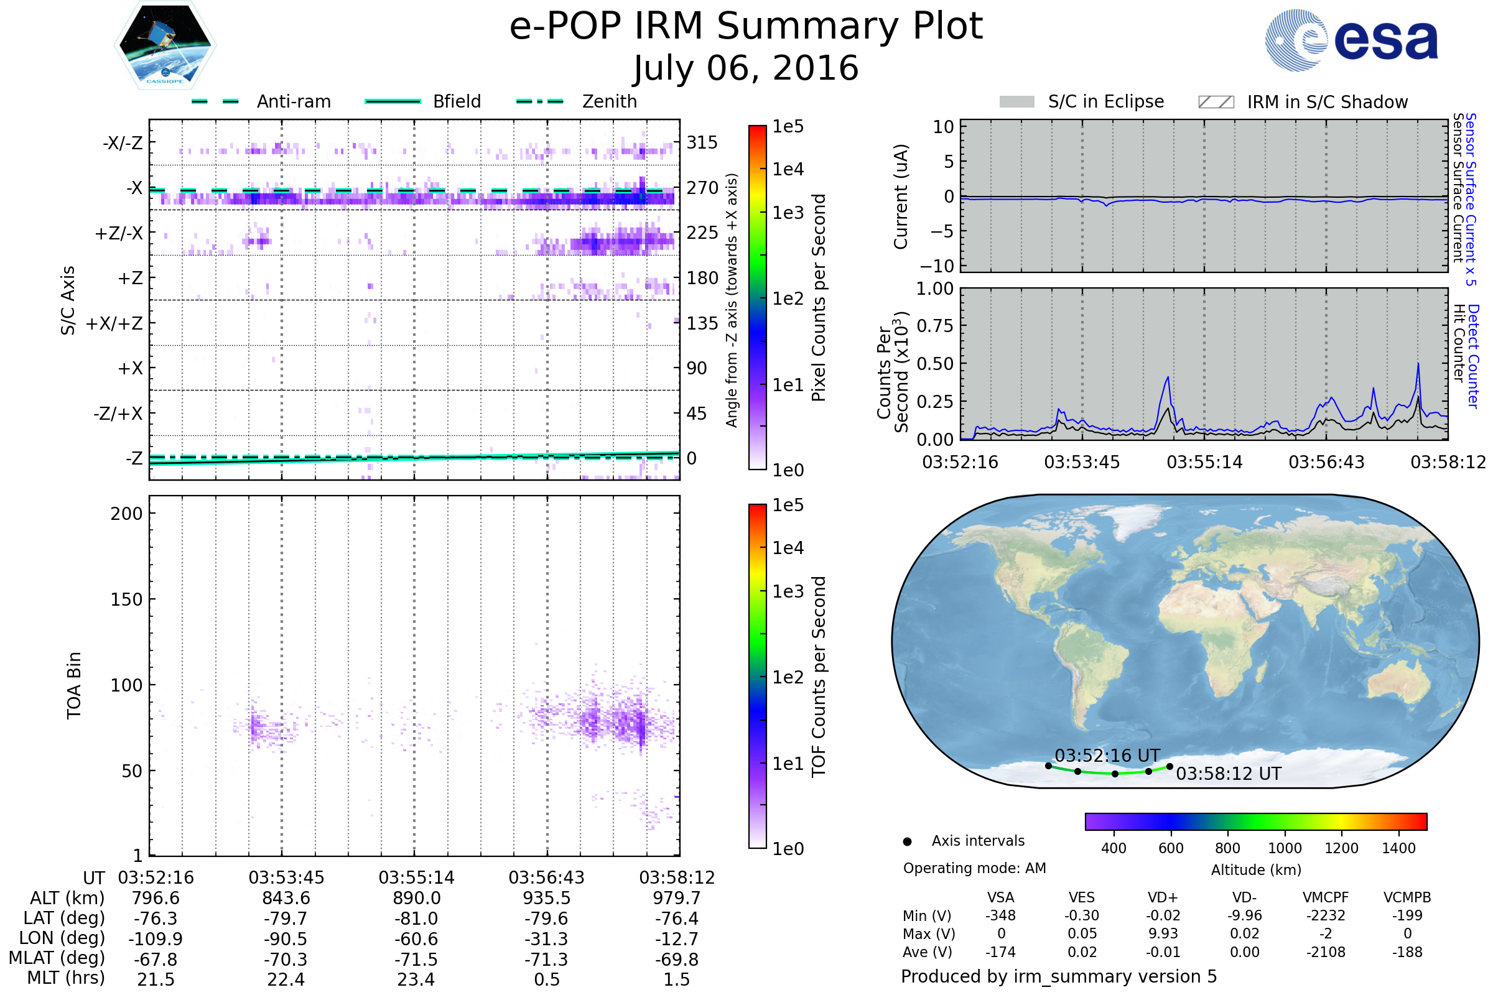Click the Pixel Counts per Second colorbar
Viewport: 1493px width, 995px height.
coord(757,298)
